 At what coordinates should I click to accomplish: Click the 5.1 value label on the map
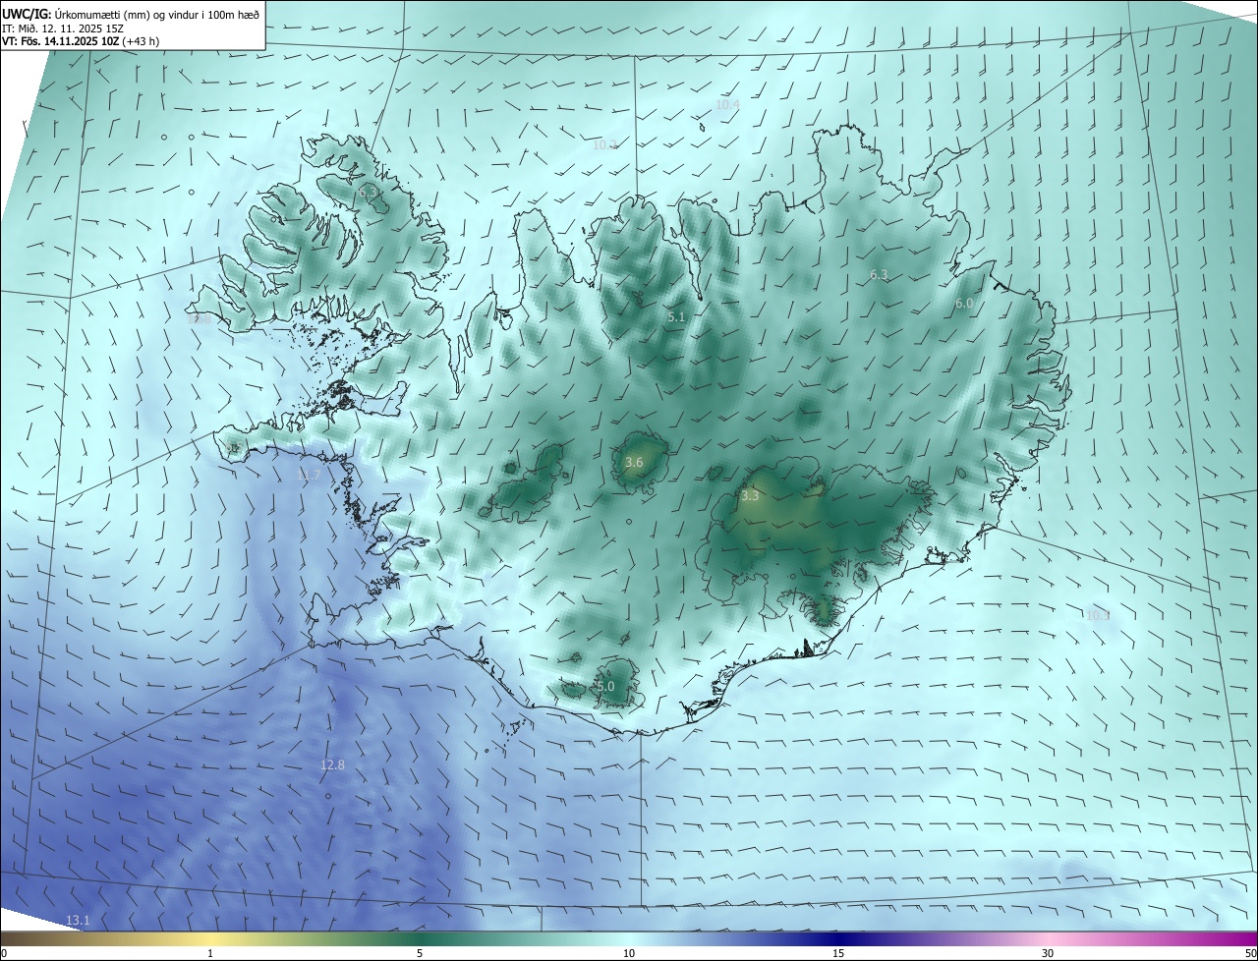[676, 317]
